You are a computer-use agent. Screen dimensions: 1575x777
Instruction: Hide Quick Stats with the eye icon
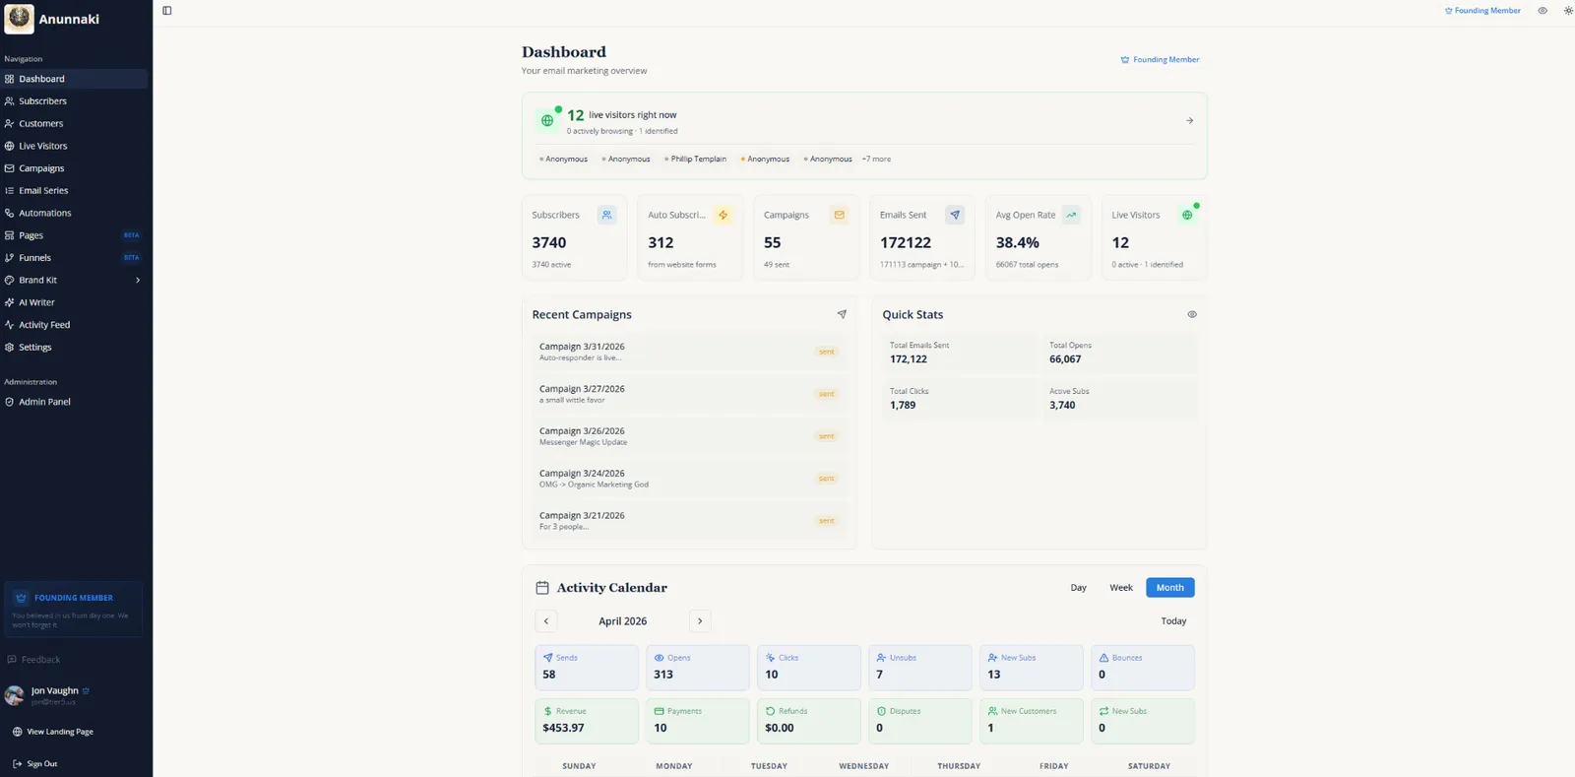1192,314
